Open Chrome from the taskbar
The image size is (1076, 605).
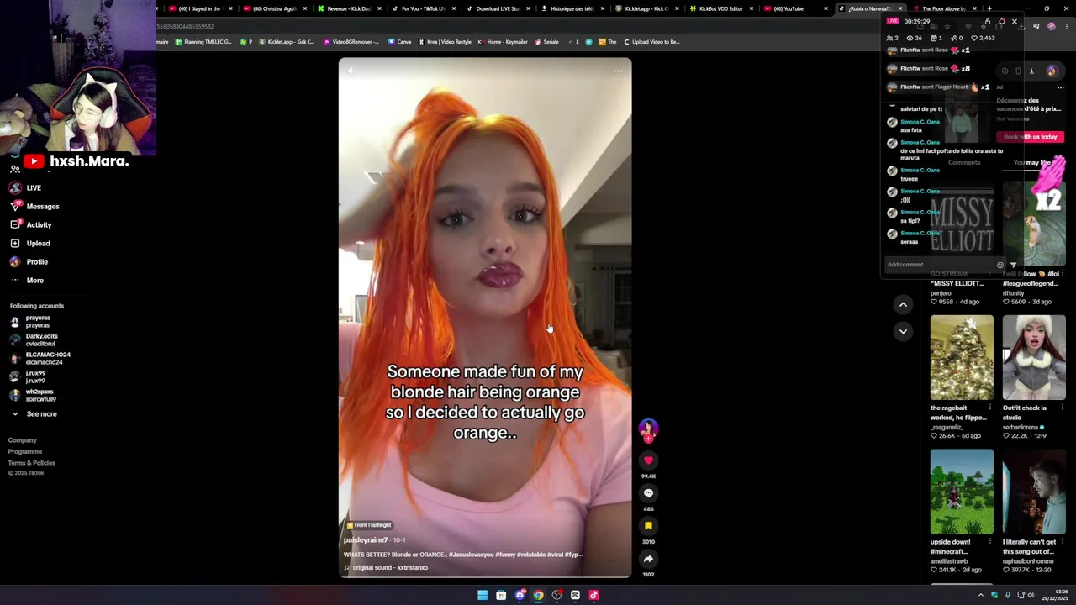tap(538, 595)
